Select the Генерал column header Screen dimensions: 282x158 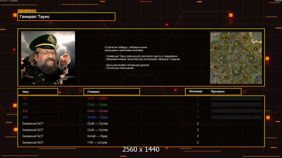[x=111, y=92]
